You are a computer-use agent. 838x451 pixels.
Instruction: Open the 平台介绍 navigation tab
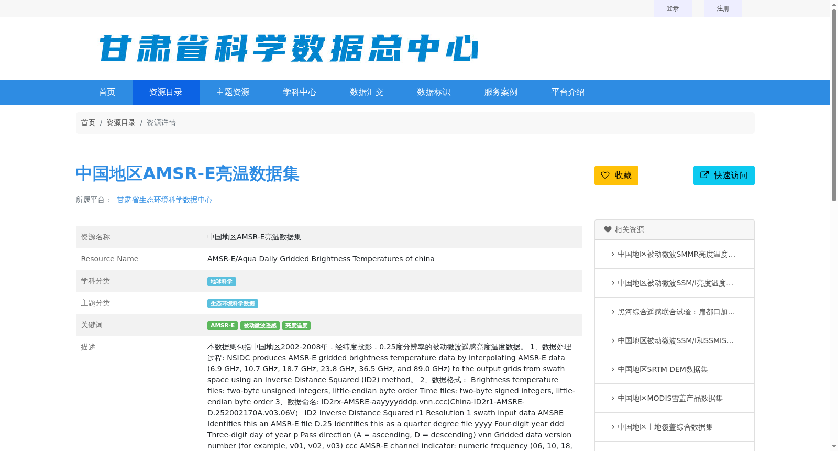click(568, 92)
